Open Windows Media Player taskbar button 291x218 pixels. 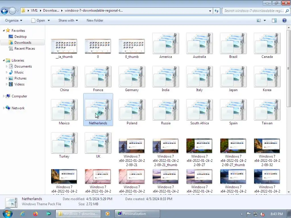(x=107, y=214)
